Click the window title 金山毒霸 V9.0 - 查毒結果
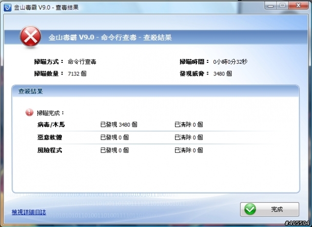This screenshot has width=312, height=227. (46, 8)
